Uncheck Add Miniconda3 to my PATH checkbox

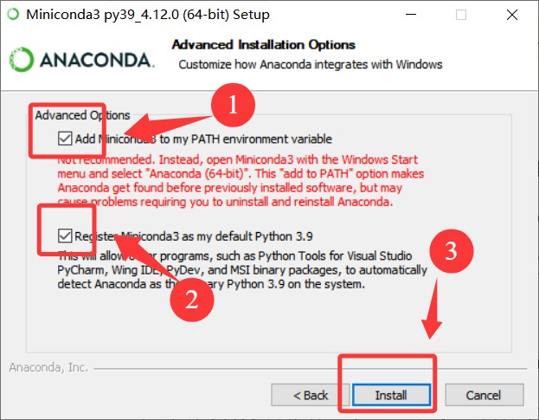(64, 139)
